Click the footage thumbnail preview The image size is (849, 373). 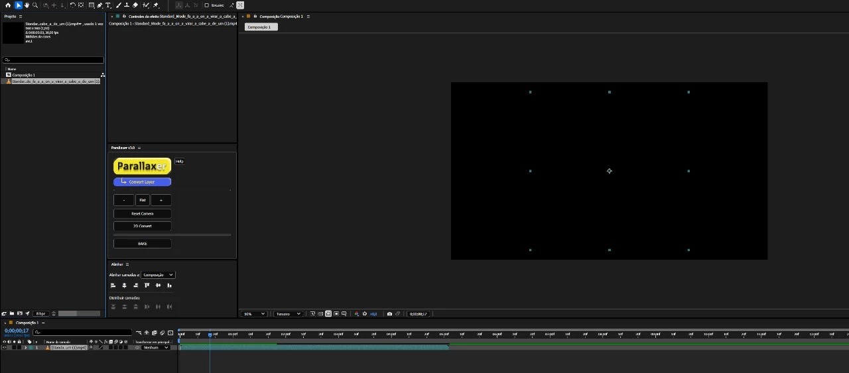[x=13, y=32]
